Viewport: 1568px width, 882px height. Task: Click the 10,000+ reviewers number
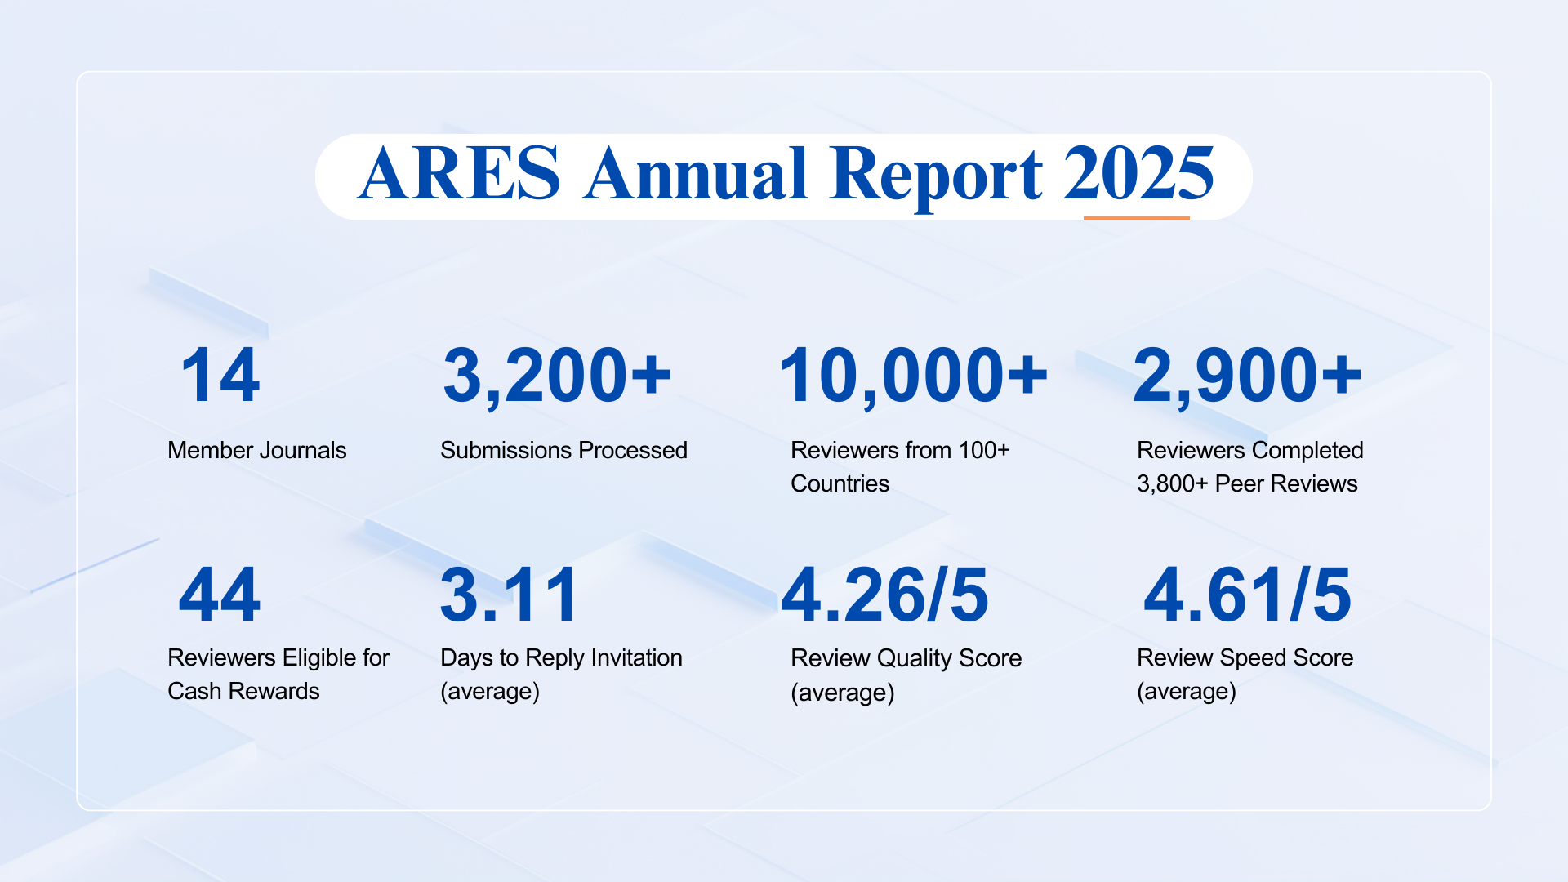(913, 376)
